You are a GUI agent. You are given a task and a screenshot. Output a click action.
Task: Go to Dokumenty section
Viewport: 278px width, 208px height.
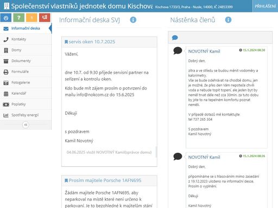click(26, 61)
